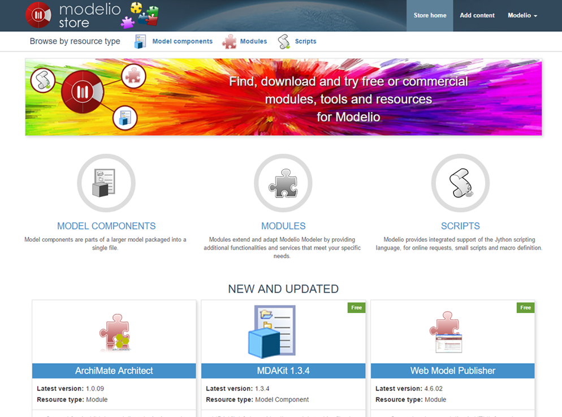Click the 'Browse by resource type' label
Image resolution: width=562 pixels, height=417 pixels.
tap(75, 41)
